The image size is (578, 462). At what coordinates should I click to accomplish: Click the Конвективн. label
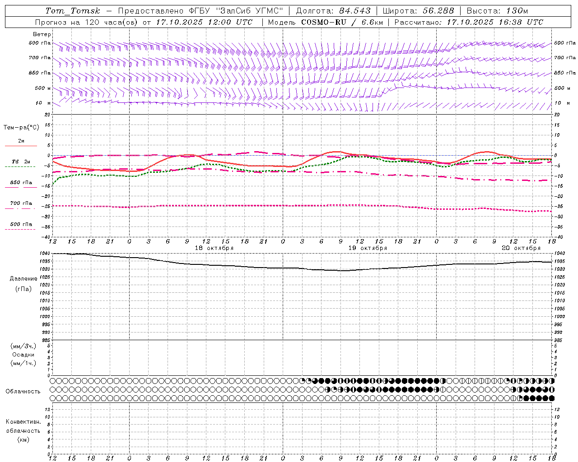(x=23, y=422)
